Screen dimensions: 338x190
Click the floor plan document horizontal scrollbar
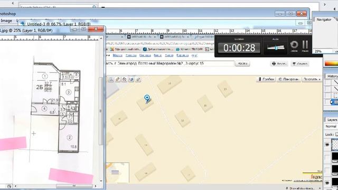(x=74, y=186)
